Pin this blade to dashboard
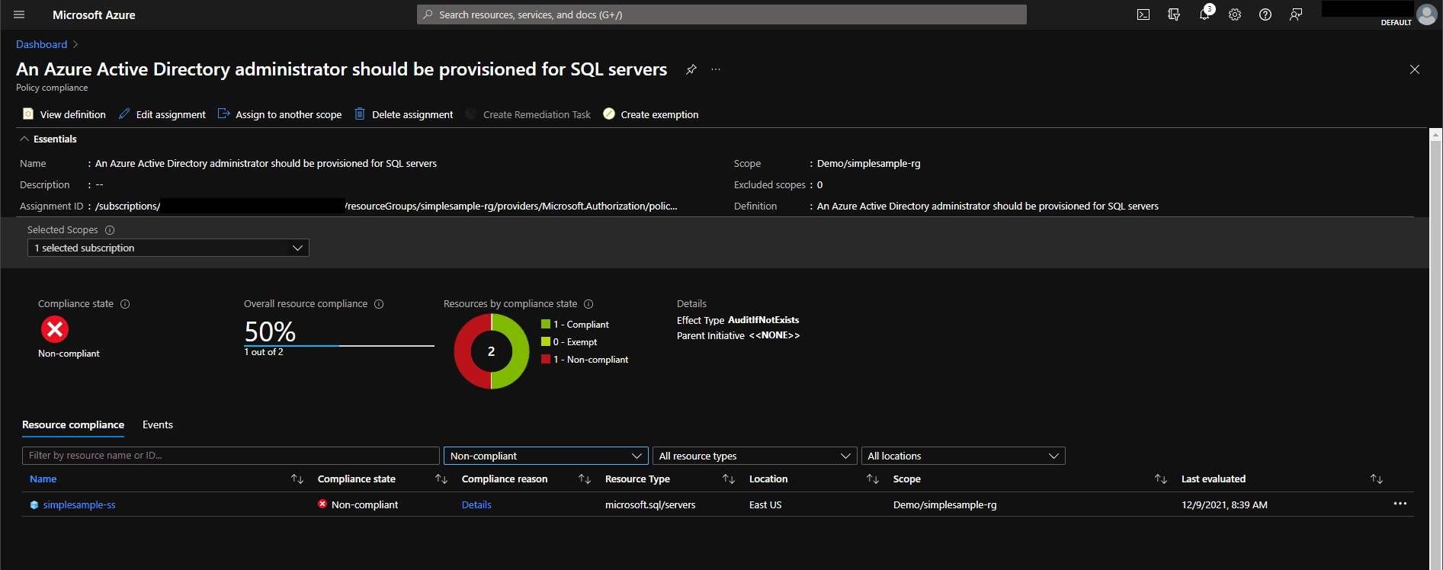The width and height of the screenshot is (1443, 570). [691, 69]
